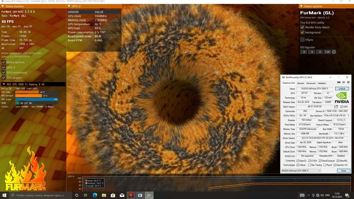Screen dimensions: 354x199
Task: Switch to the Advanced tab
Action: point(311,83)
